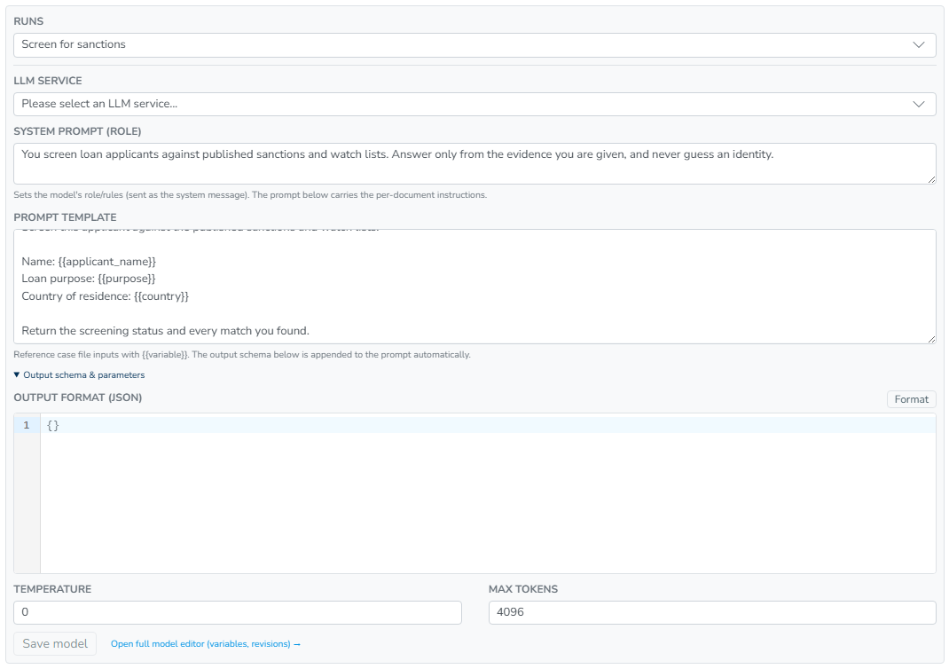Screen dimensions: 949x669
Task: Click into the System Prompt (Role) text area
Action: [474, 163]
